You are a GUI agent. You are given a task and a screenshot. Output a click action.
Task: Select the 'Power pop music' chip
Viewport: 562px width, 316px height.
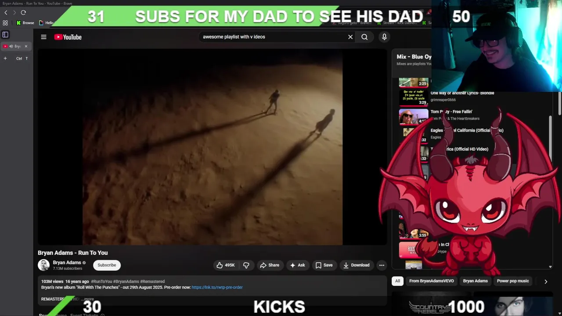pyautogui.click(x=513, y=281)
